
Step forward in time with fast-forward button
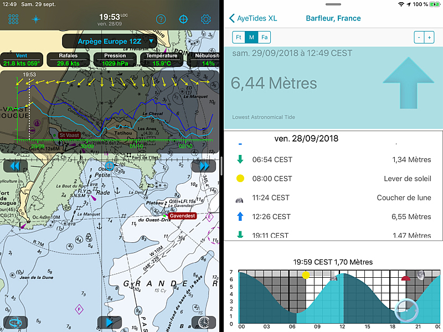(x=203, y=167)
